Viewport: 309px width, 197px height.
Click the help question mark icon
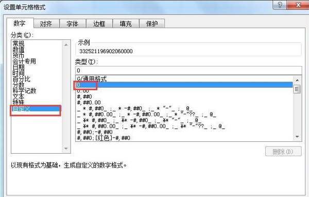tap(280, 5)
